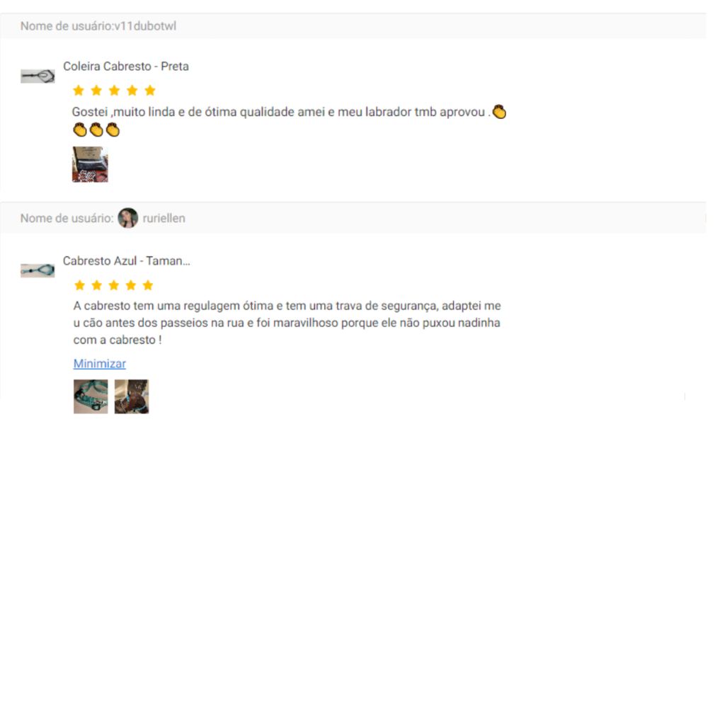
Task: Open the review photo under the labrador comment
Action: pos(90,164)
